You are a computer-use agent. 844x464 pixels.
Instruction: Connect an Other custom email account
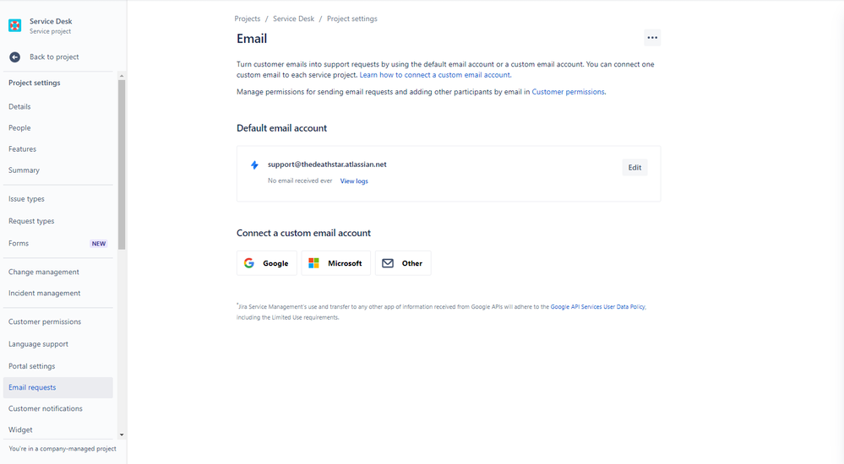[403, 263]
